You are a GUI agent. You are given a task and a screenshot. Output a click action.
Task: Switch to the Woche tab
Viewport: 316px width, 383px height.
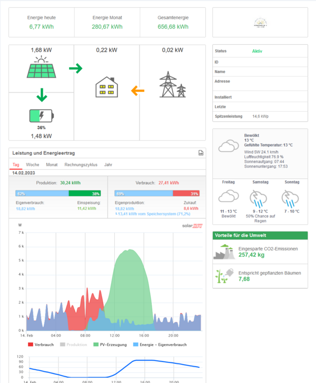pyautogui.click(x=33, y=165)
